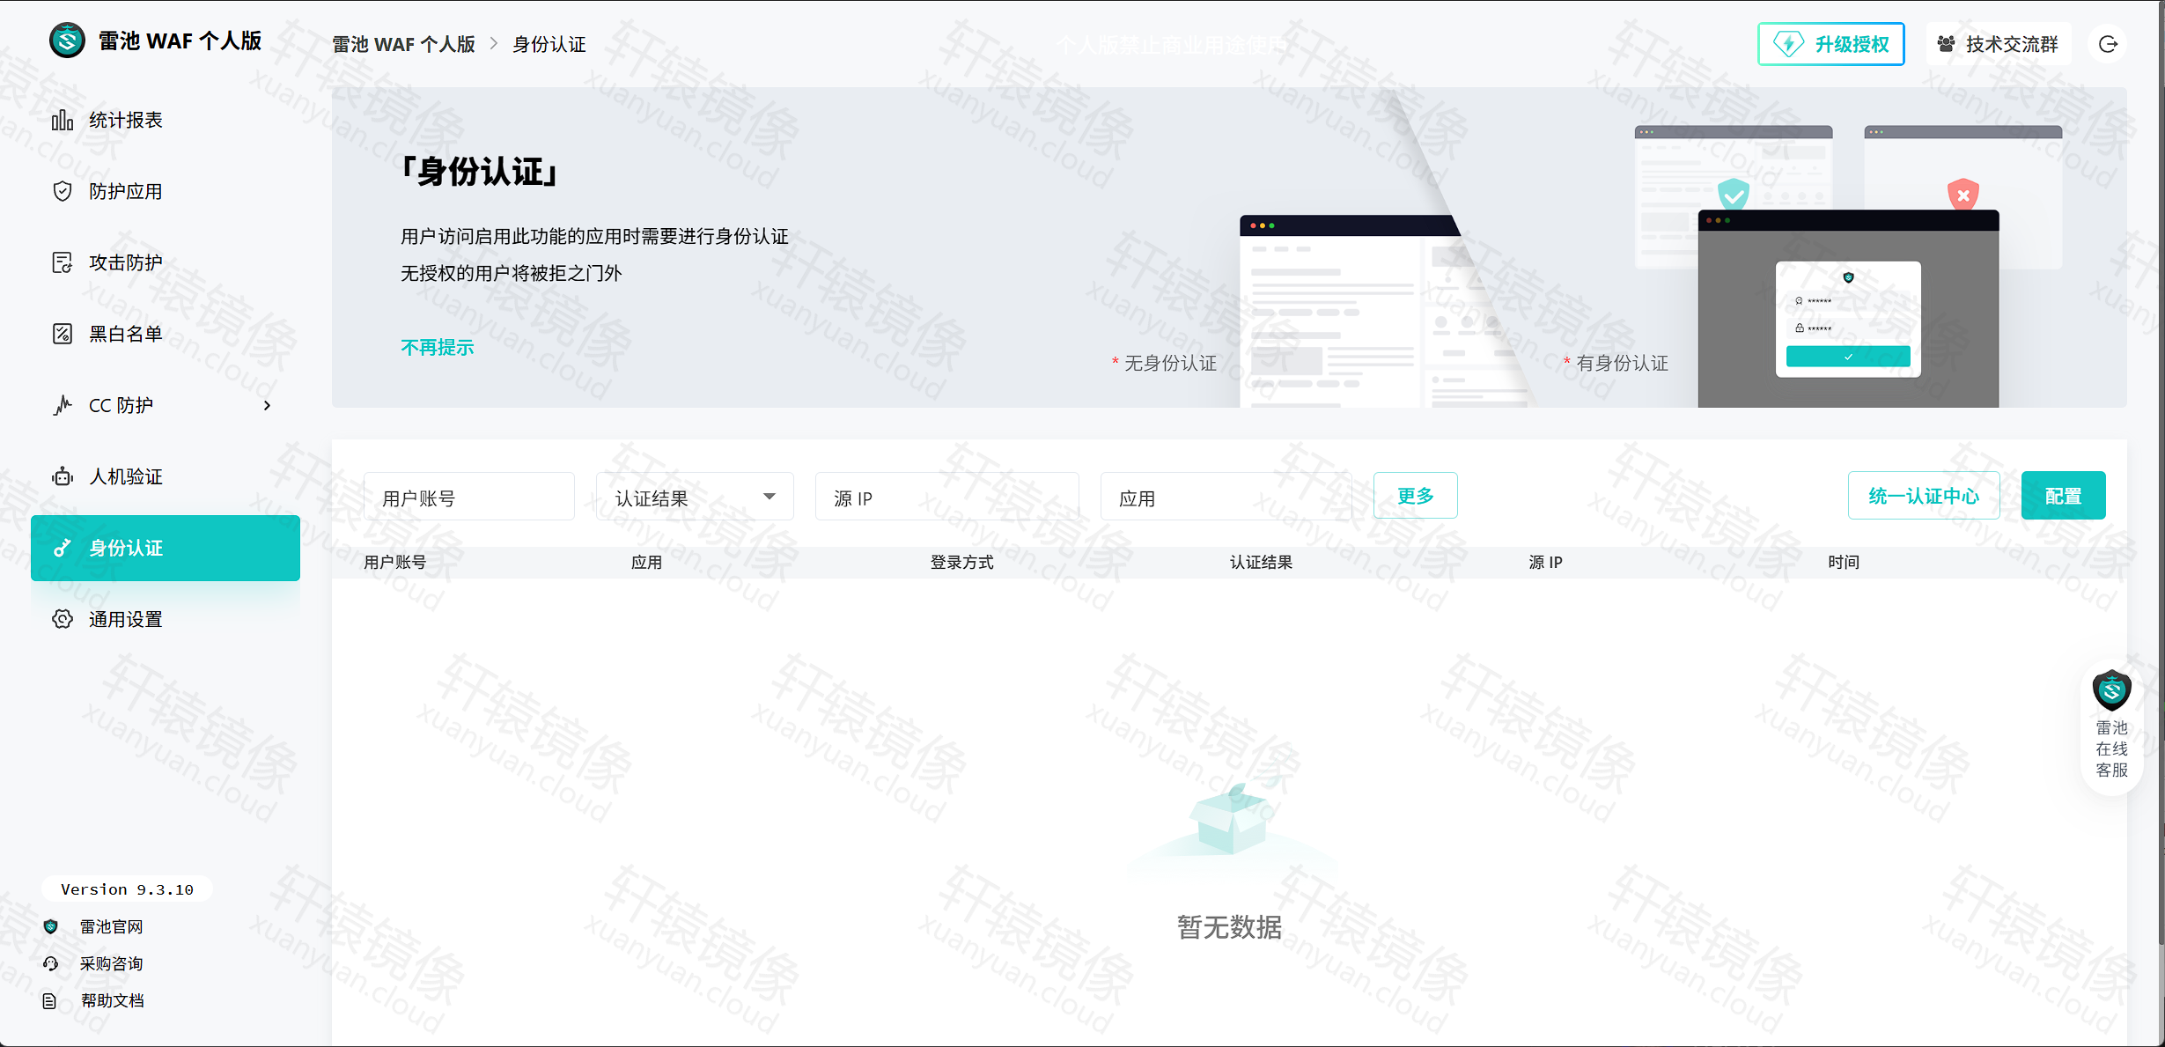Click the 雷池官网 shield icon
Screen dimensions: 2165x1047
(50, 926)
